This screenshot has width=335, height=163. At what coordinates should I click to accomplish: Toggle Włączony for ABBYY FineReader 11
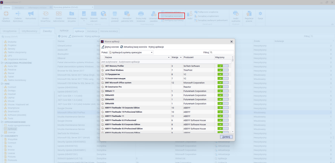pyautogui.click(x=223, y=116)
